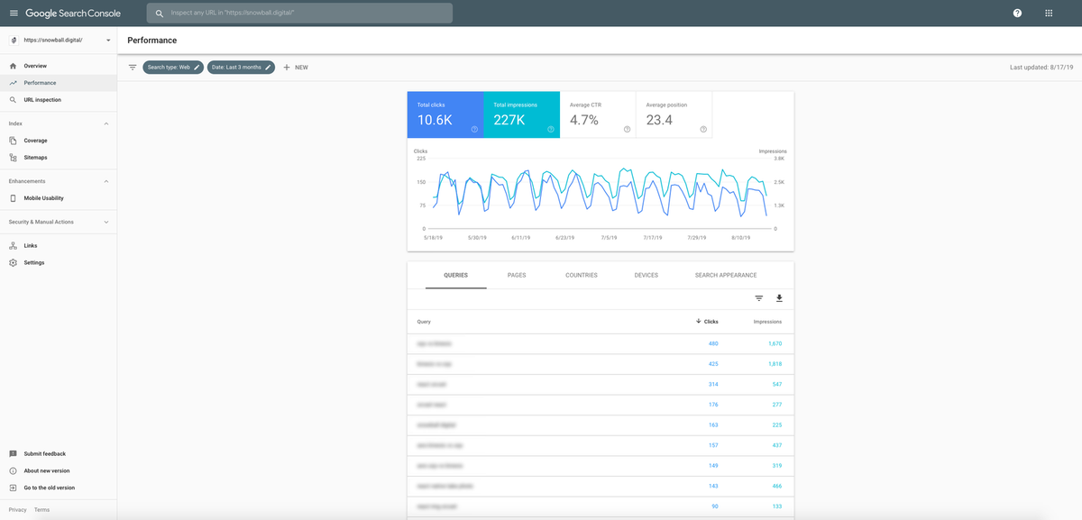
Task: Collapse the Enhancements section
Action: pos(105,181)
